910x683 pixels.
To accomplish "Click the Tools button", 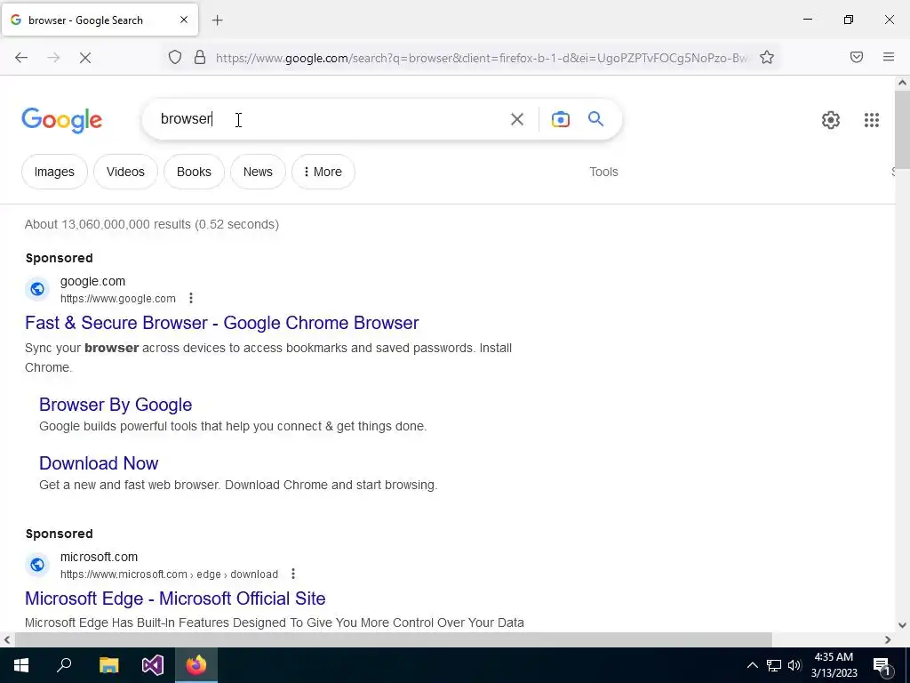I will tap(603, 172).
